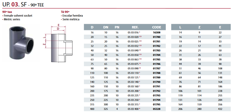The height and width of the screenshot is (112, 235).
Task: Select product code 05328
Action: (x=157, y=109)
